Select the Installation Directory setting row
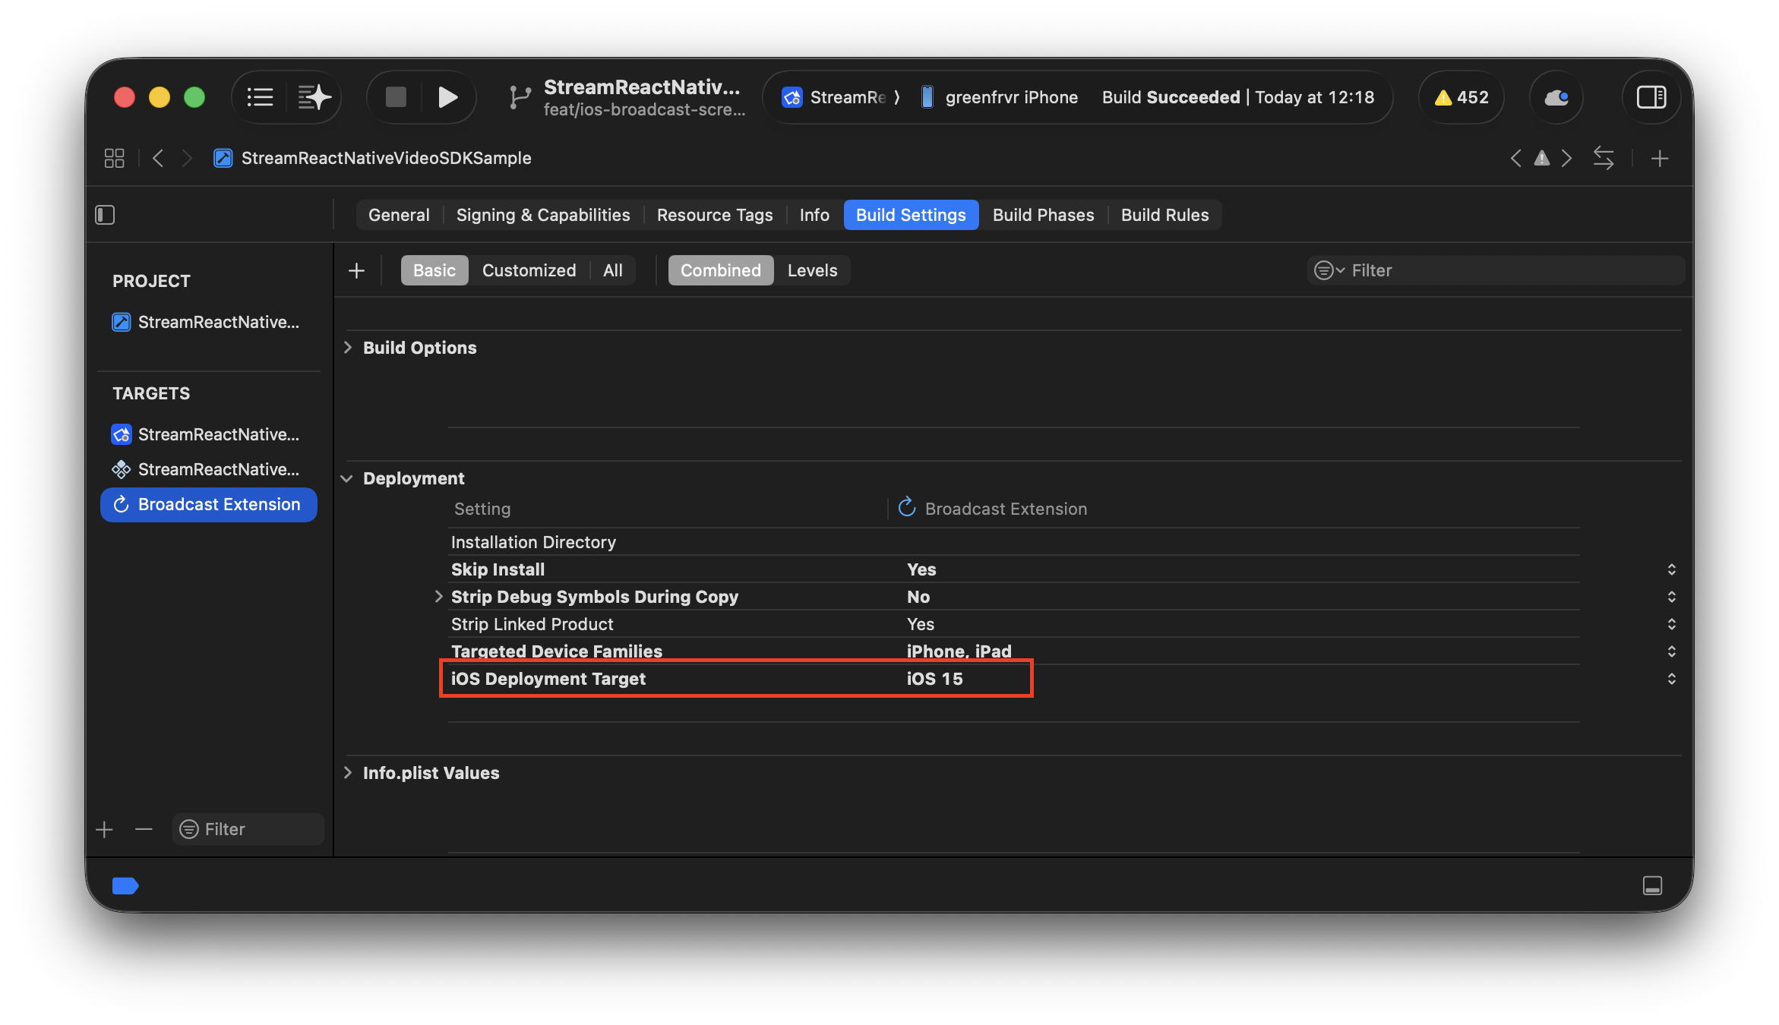This screenshot has width=1779, height=1025. click(1014, 542)
